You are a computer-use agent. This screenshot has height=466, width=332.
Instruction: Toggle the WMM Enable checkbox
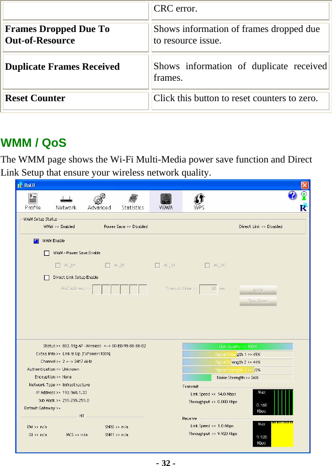tap(36, 241)
